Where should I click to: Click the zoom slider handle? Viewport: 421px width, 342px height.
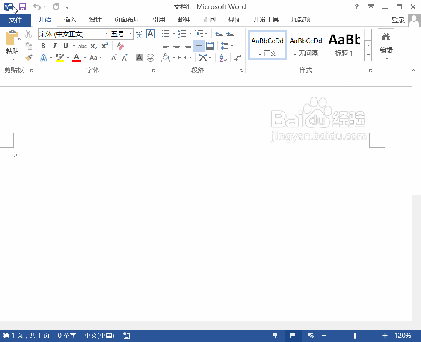pos(355,335)
